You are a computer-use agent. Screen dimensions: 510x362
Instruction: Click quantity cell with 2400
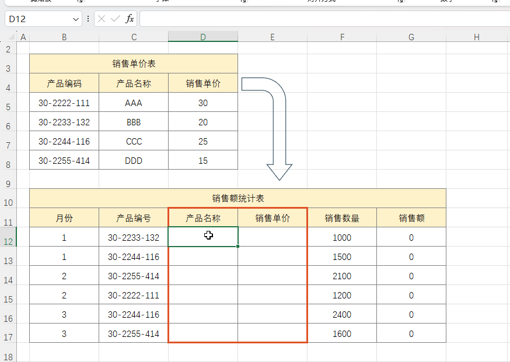[342, 314]
